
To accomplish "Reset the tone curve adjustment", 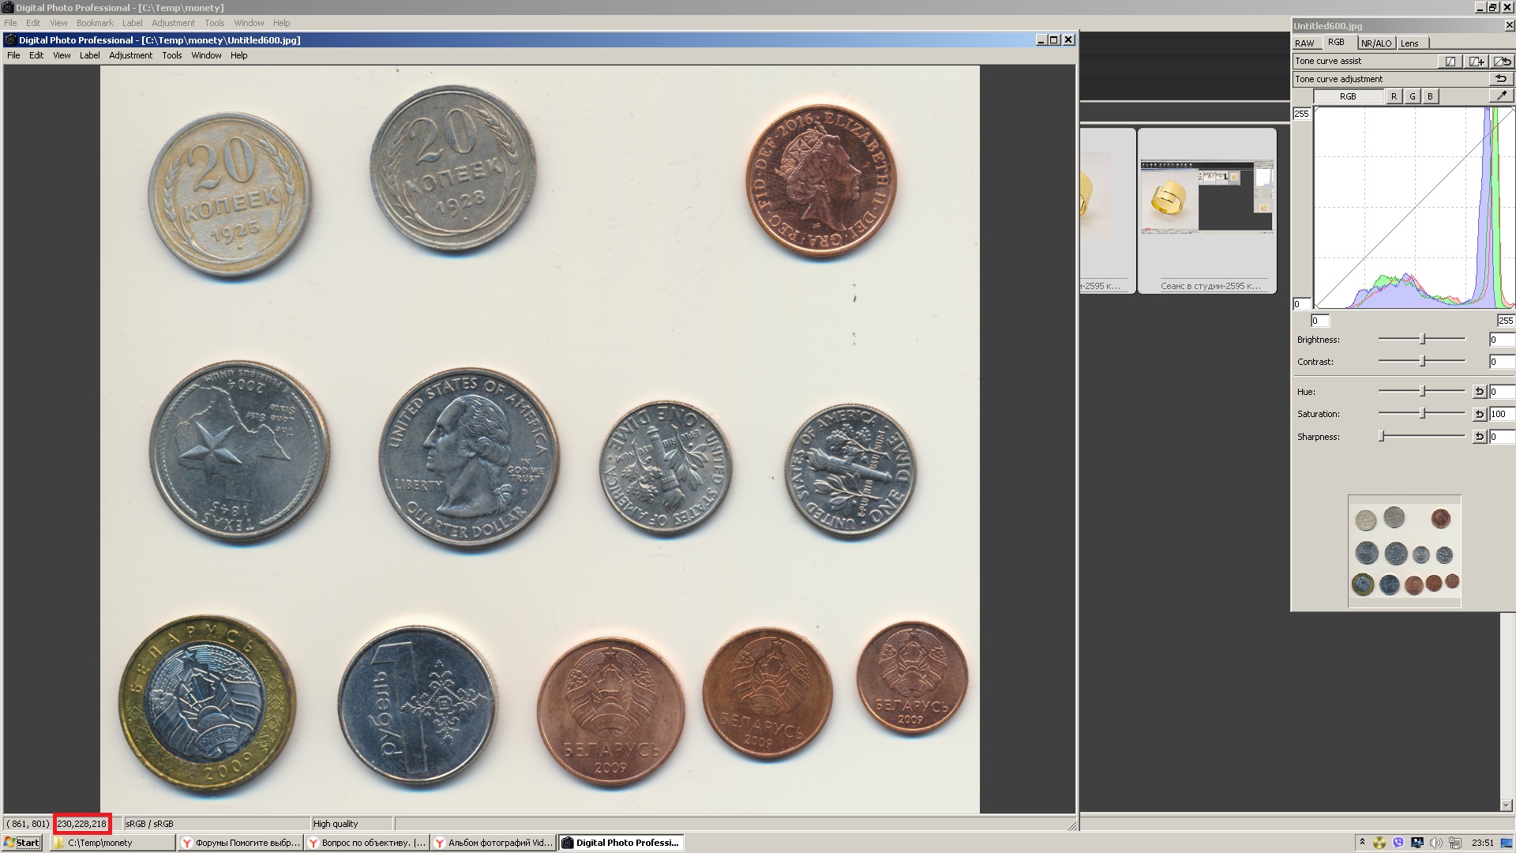I will (1501, 78).
